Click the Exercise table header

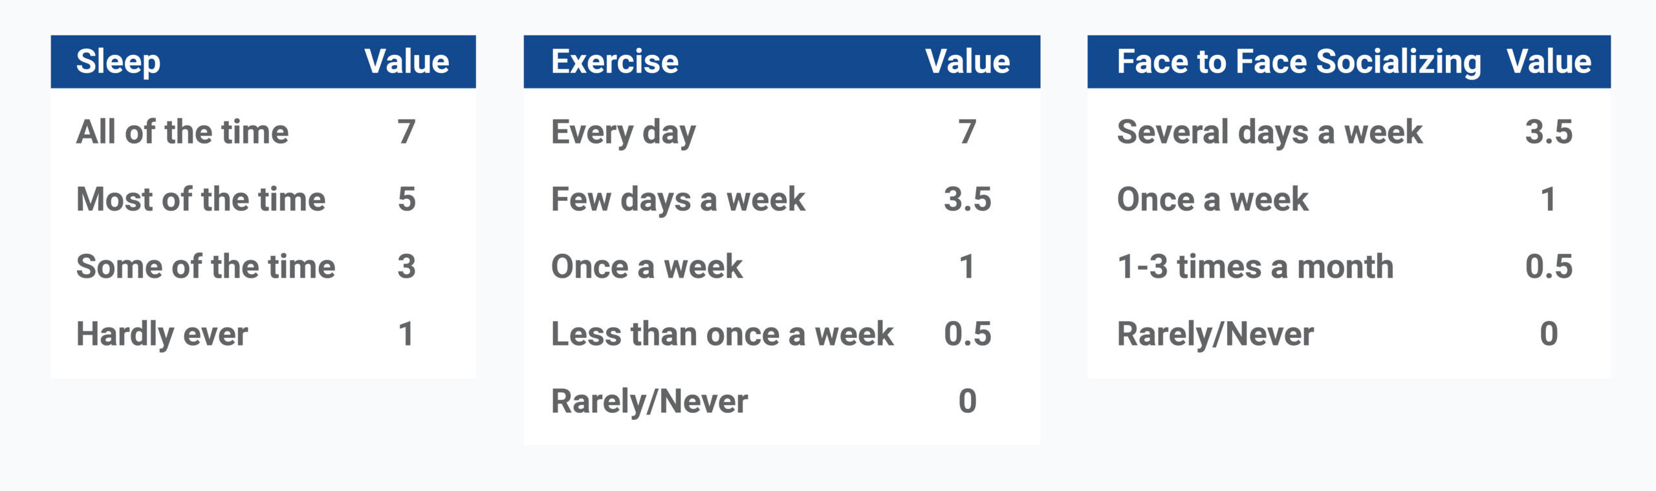point(615,62)
